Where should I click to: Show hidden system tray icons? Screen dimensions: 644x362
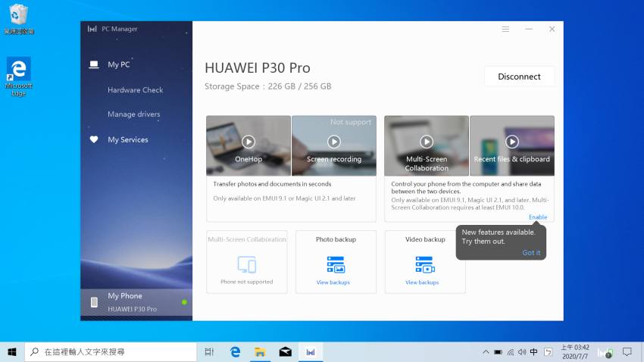(x=486, y=351)
